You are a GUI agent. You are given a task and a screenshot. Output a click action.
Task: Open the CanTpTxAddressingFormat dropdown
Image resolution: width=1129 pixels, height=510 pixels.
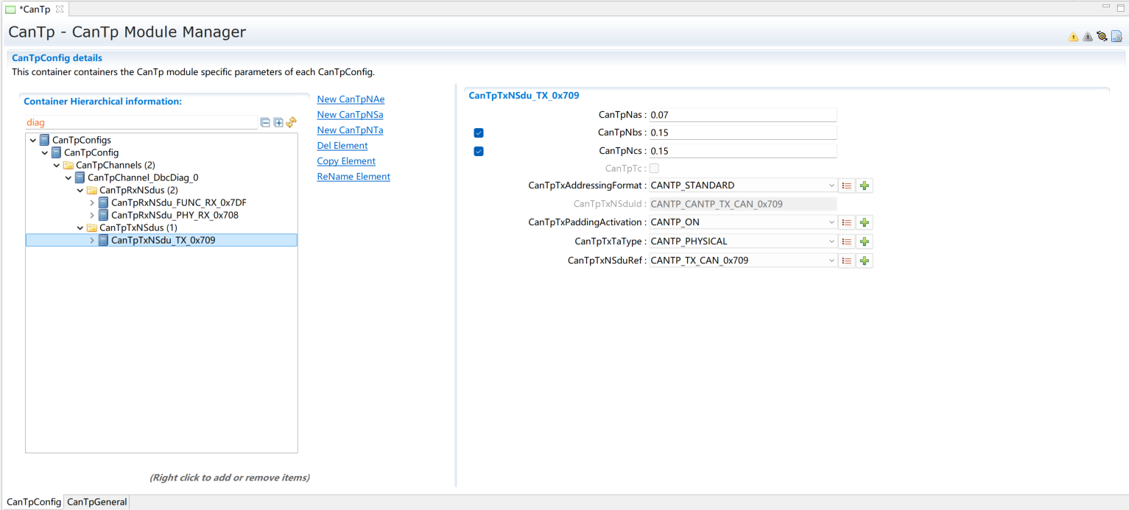click(x=831, y=185)
